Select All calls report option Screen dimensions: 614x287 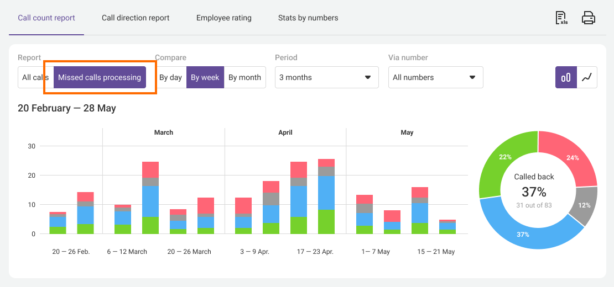[x=34, y=77]
